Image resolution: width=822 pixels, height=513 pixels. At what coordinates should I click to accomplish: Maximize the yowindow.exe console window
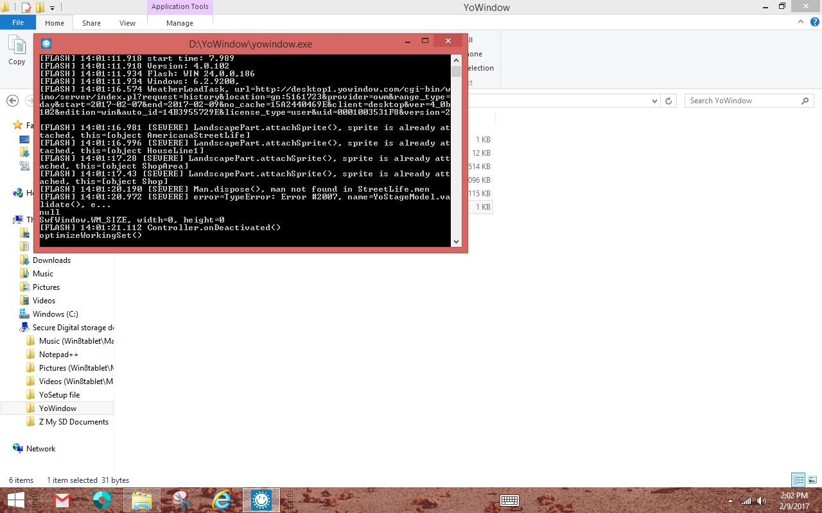coord(424,42)
